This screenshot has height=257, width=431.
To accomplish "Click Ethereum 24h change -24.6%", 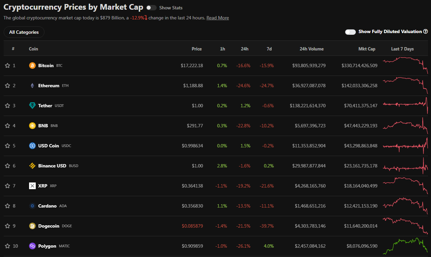I will point(243,86).
